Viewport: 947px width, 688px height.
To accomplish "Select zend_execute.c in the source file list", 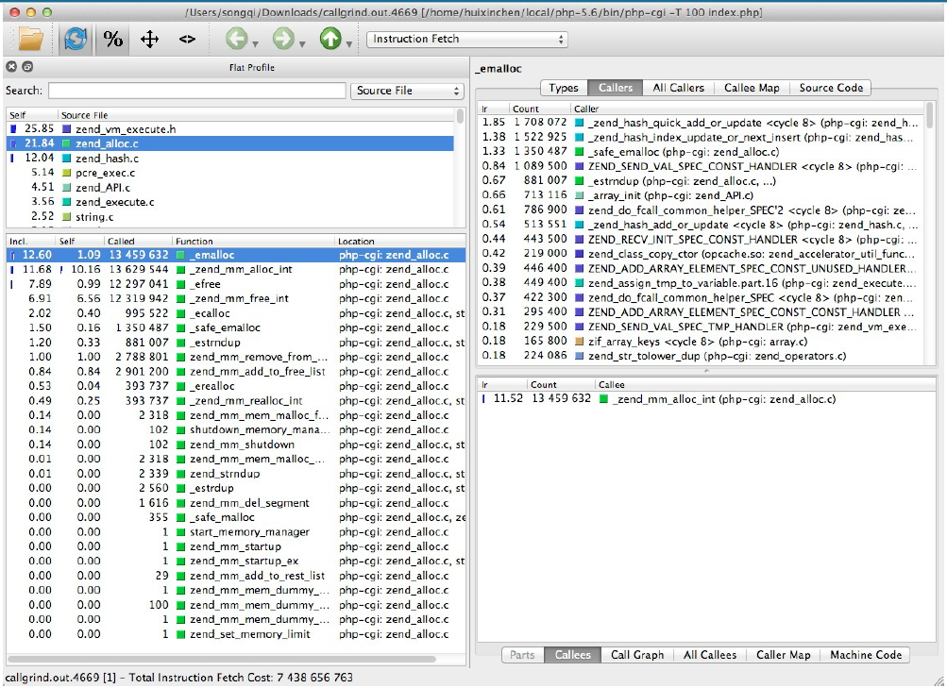I will point(230,202).
